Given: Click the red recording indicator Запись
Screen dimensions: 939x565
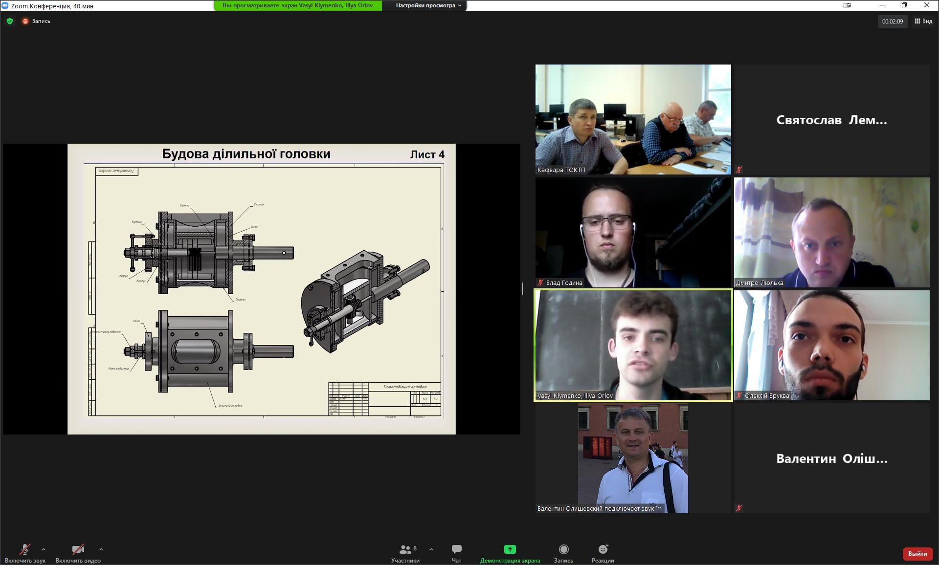Looking at the screenshot, I should click(37, 21).
